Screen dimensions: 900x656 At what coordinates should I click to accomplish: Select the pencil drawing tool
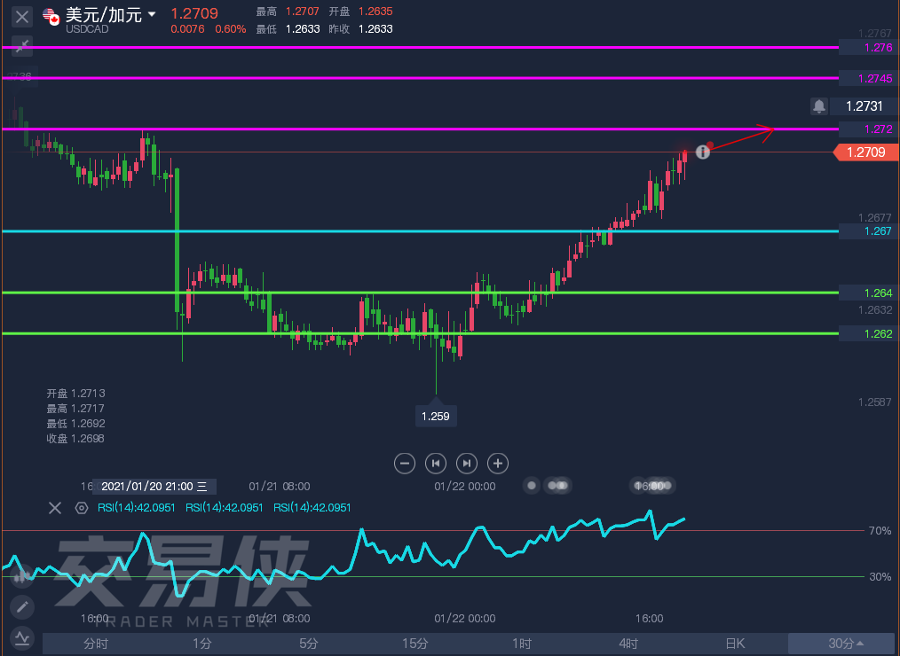click(x=22, y=606)
